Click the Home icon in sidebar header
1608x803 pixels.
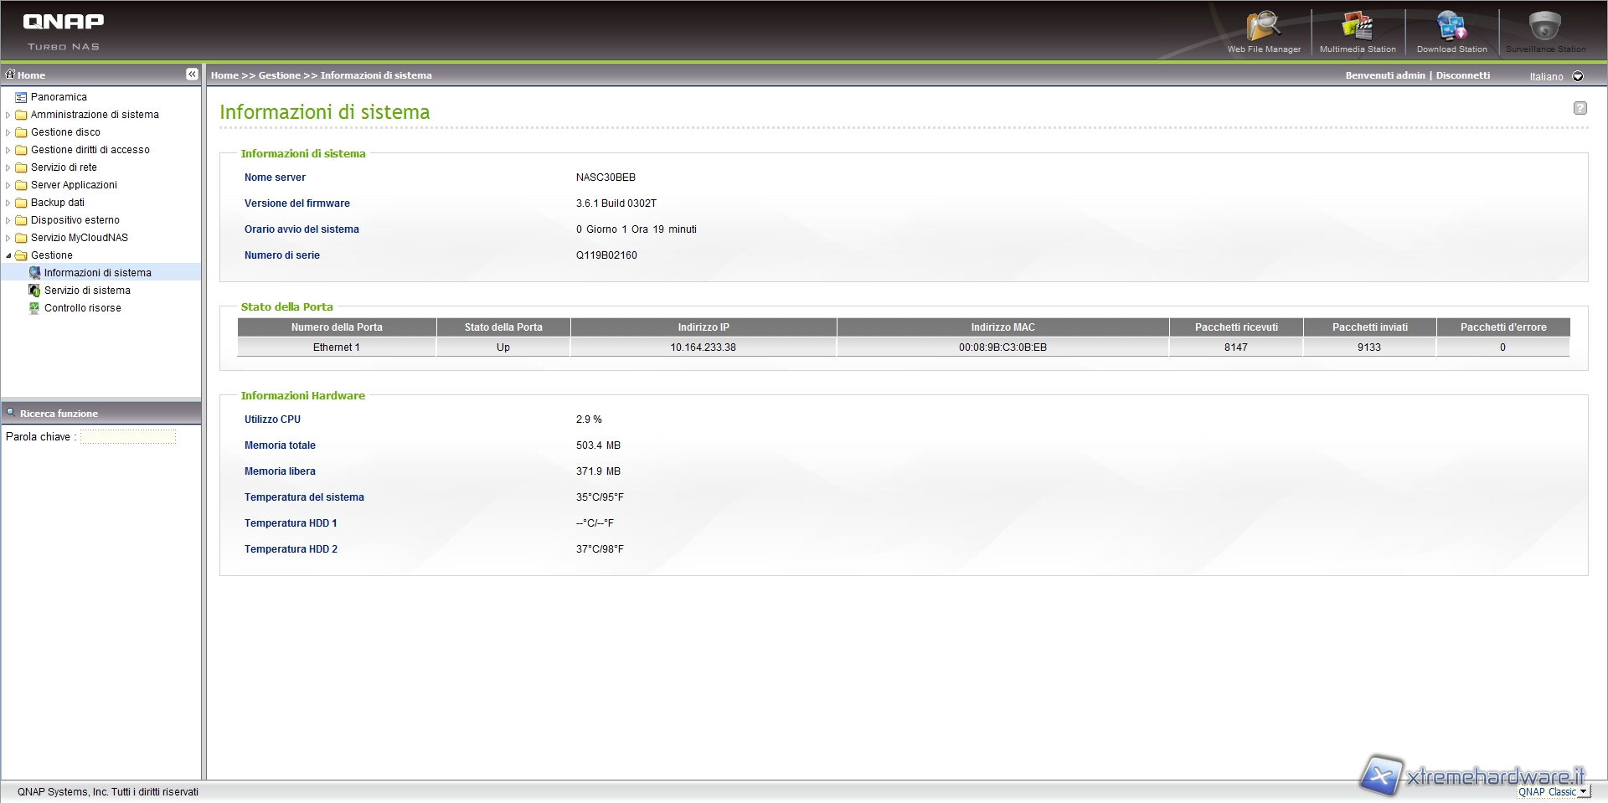click(11, 75)
